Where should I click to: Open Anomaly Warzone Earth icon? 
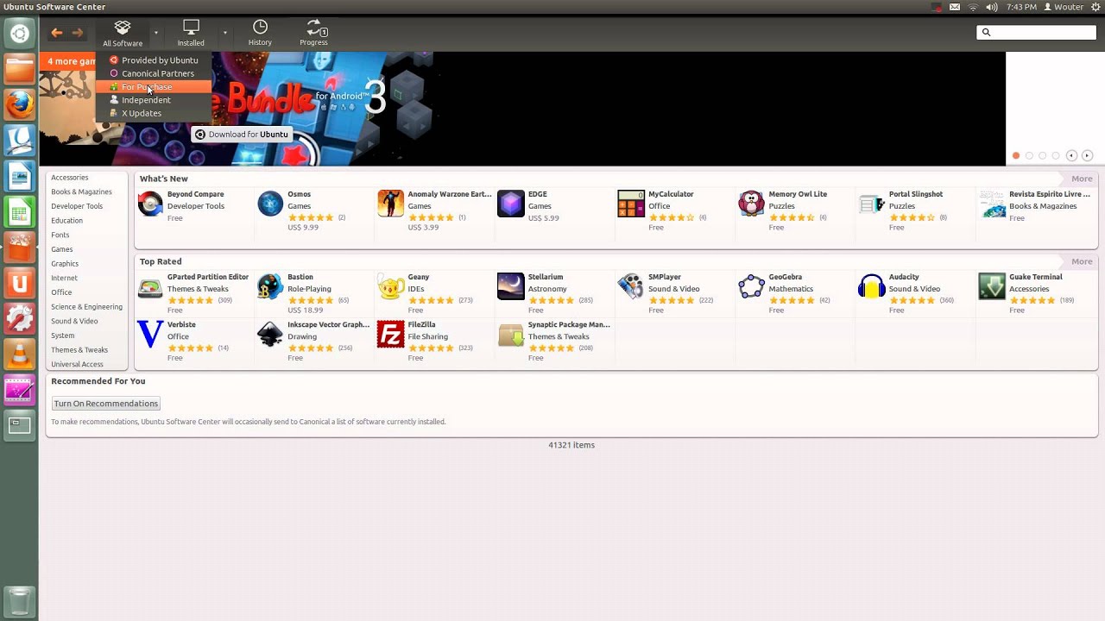click(390, 204)
